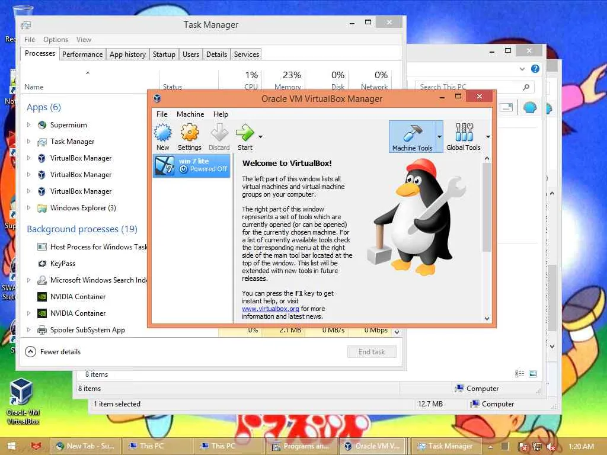Click the Action Center flag tray icon

[x=523, y=447]
